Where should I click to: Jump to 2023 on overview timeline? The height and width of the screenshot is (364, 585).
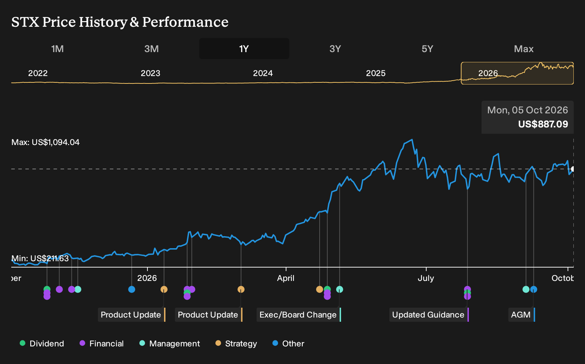[x=150, y=73]
